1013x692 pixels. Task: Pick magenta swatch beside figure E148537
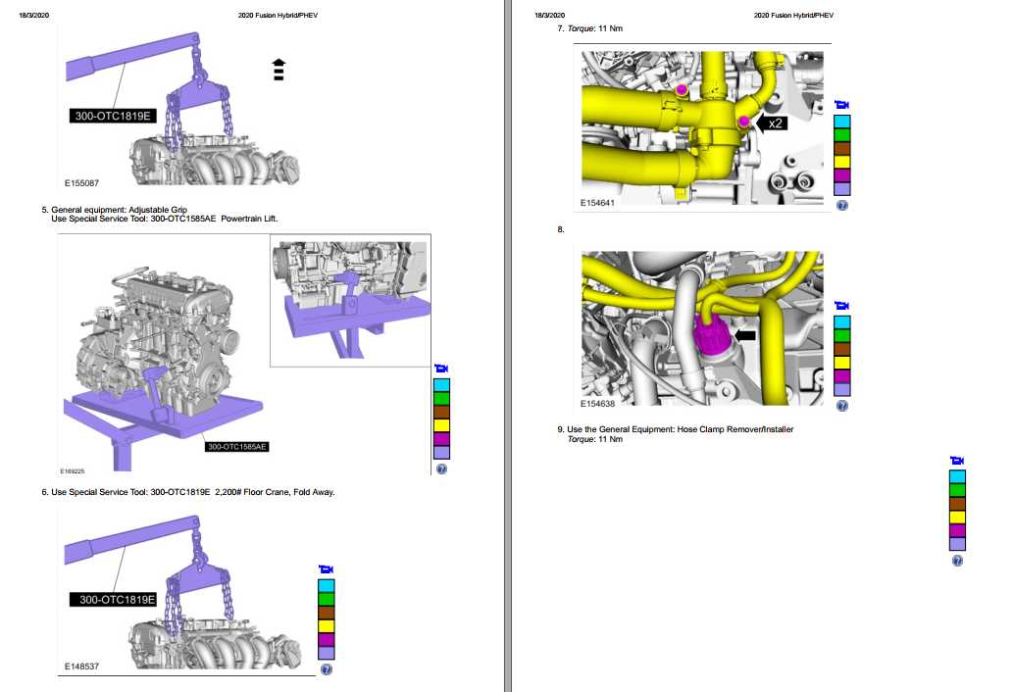pyautogui.click(x=327, y=640)
